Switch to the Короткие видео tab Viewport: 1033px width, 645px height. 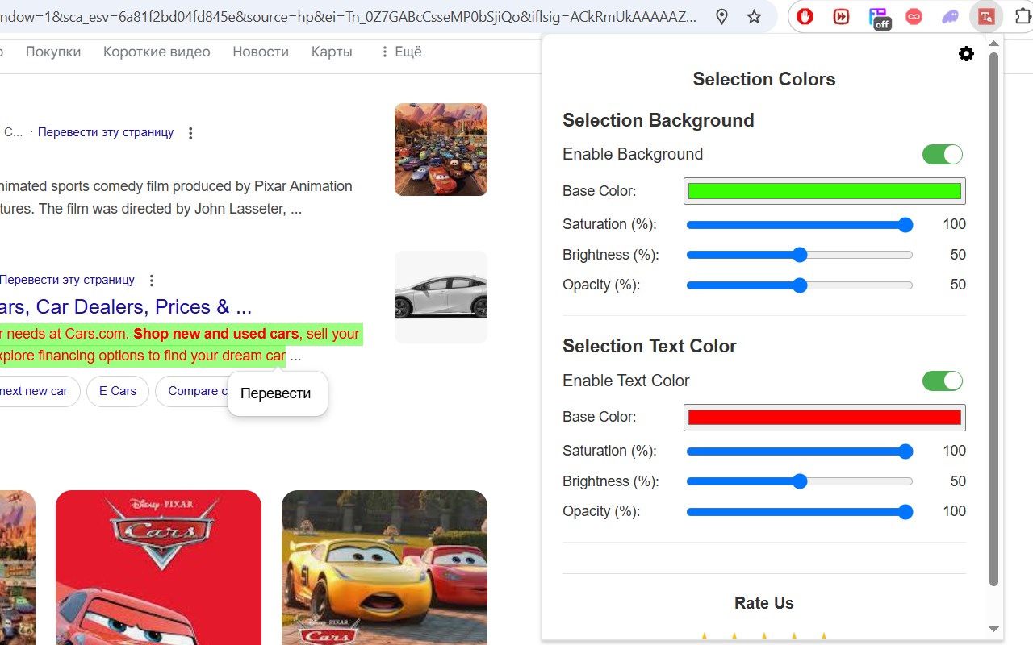pyautogui.click(x=157, y=52)
